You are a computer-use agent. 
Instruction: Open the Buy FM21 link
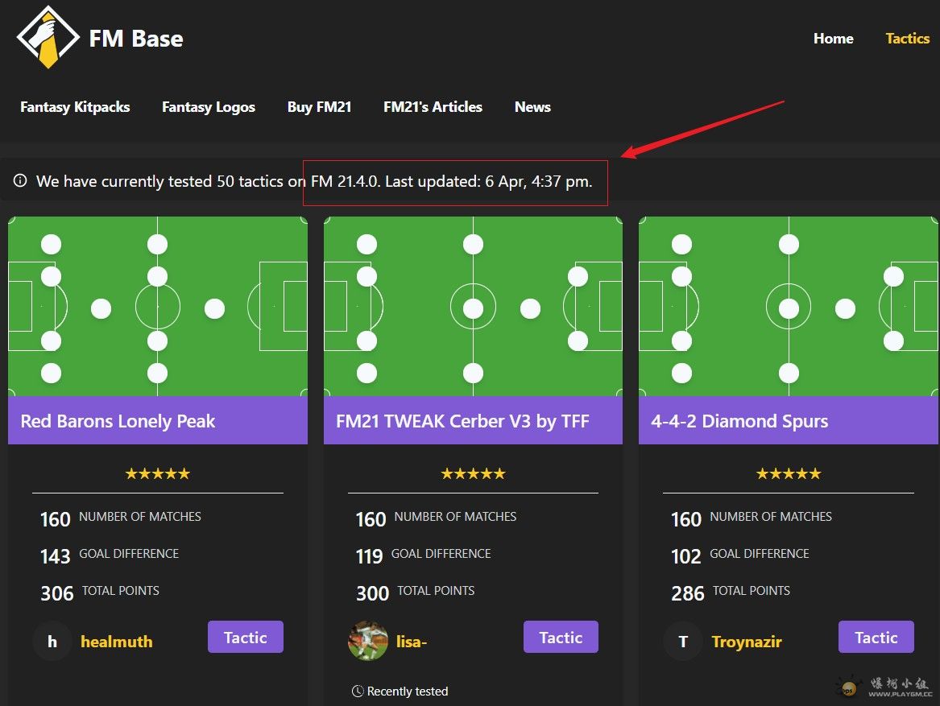click(x=319, y=107)
